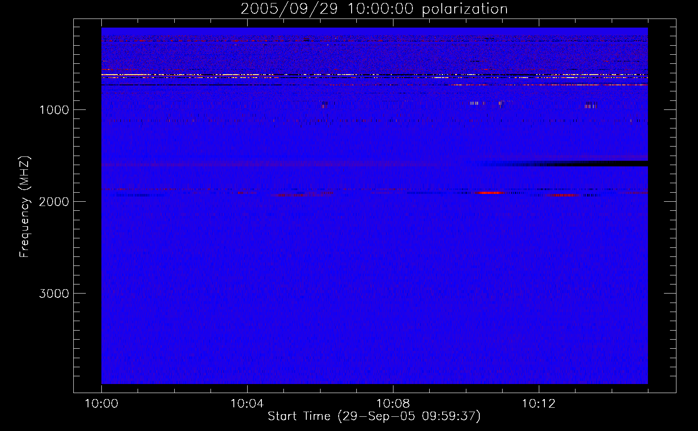
Task: Click the '10:12' time tick label
Action: [539, 403]
